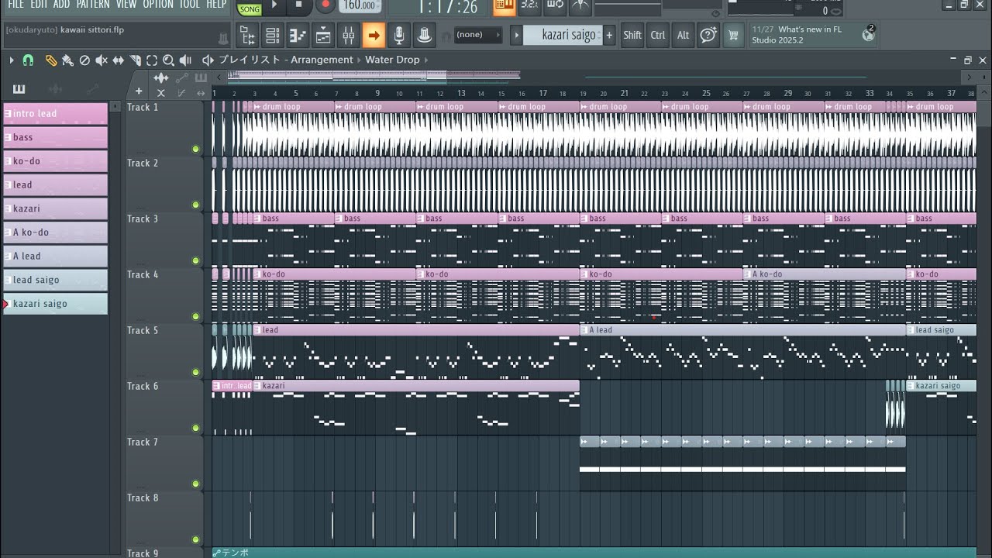Click the 160.000 tempo field

pyautogui.click(x=359, y=5)
